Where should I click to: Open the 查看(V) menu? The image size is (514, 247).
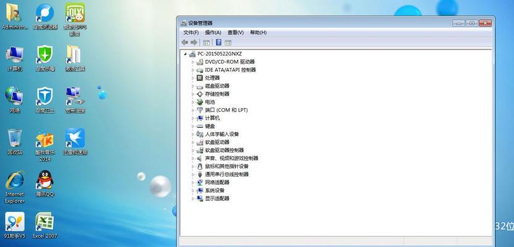tap(236, 33)
